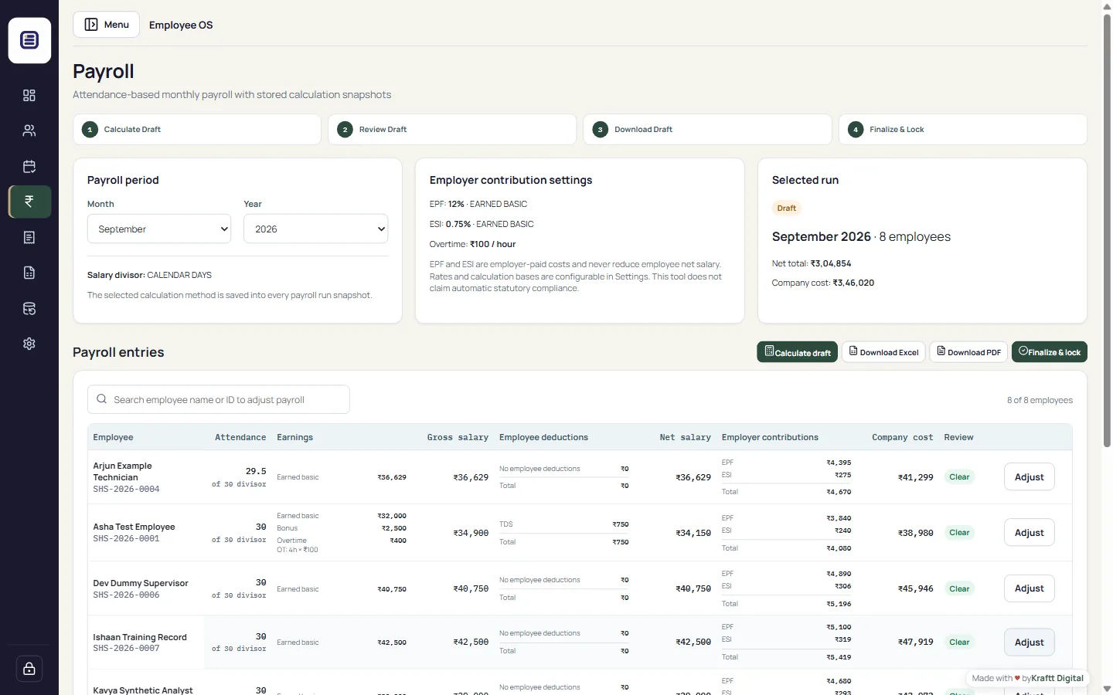This screenshot has height=695, width=1113.
Task: Open the document list icon in sidebar
Action: 29,238
